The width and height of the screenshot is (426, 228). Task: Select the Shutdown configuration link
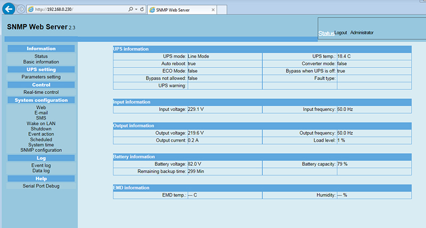(41, 129)
